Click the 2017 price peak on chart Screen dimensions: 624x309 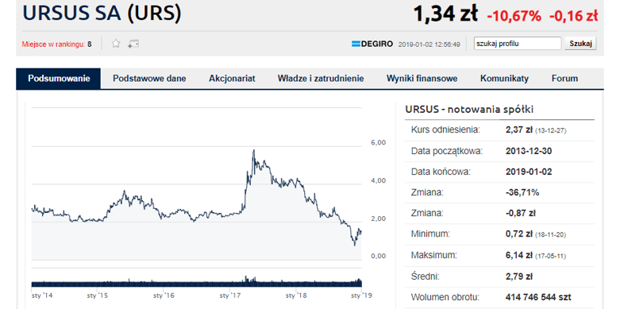click(253, 150)
